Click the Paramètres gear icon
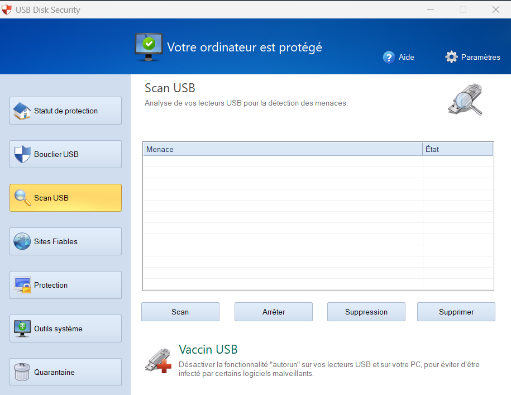Screen dimensions: 511x395 point(451,57)
